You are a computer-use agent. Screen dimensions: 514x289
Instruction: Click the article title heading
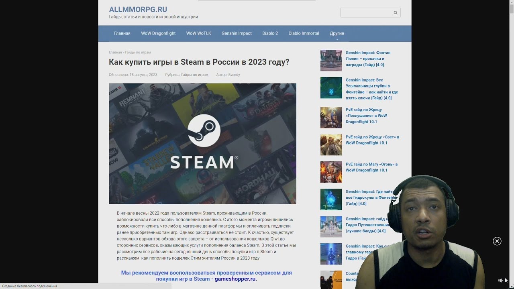tap(199, 62)
